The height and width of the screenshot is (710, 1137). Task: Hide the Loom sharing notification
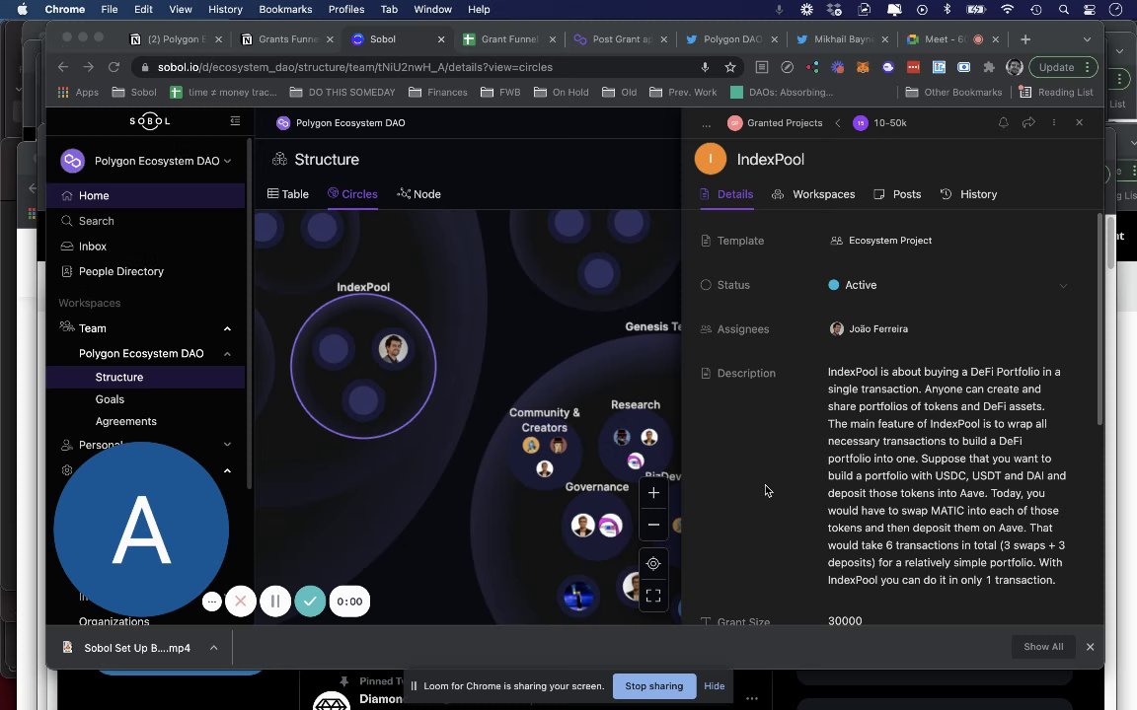click(x=715, y=686)
